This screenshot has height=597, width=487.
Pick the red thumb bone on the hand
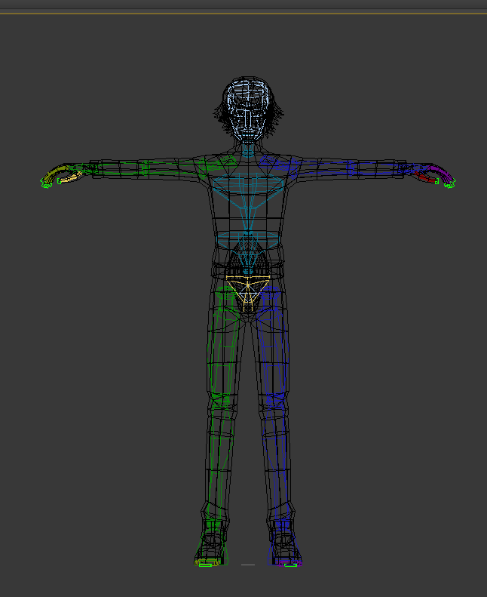click(x=426, y=177)
